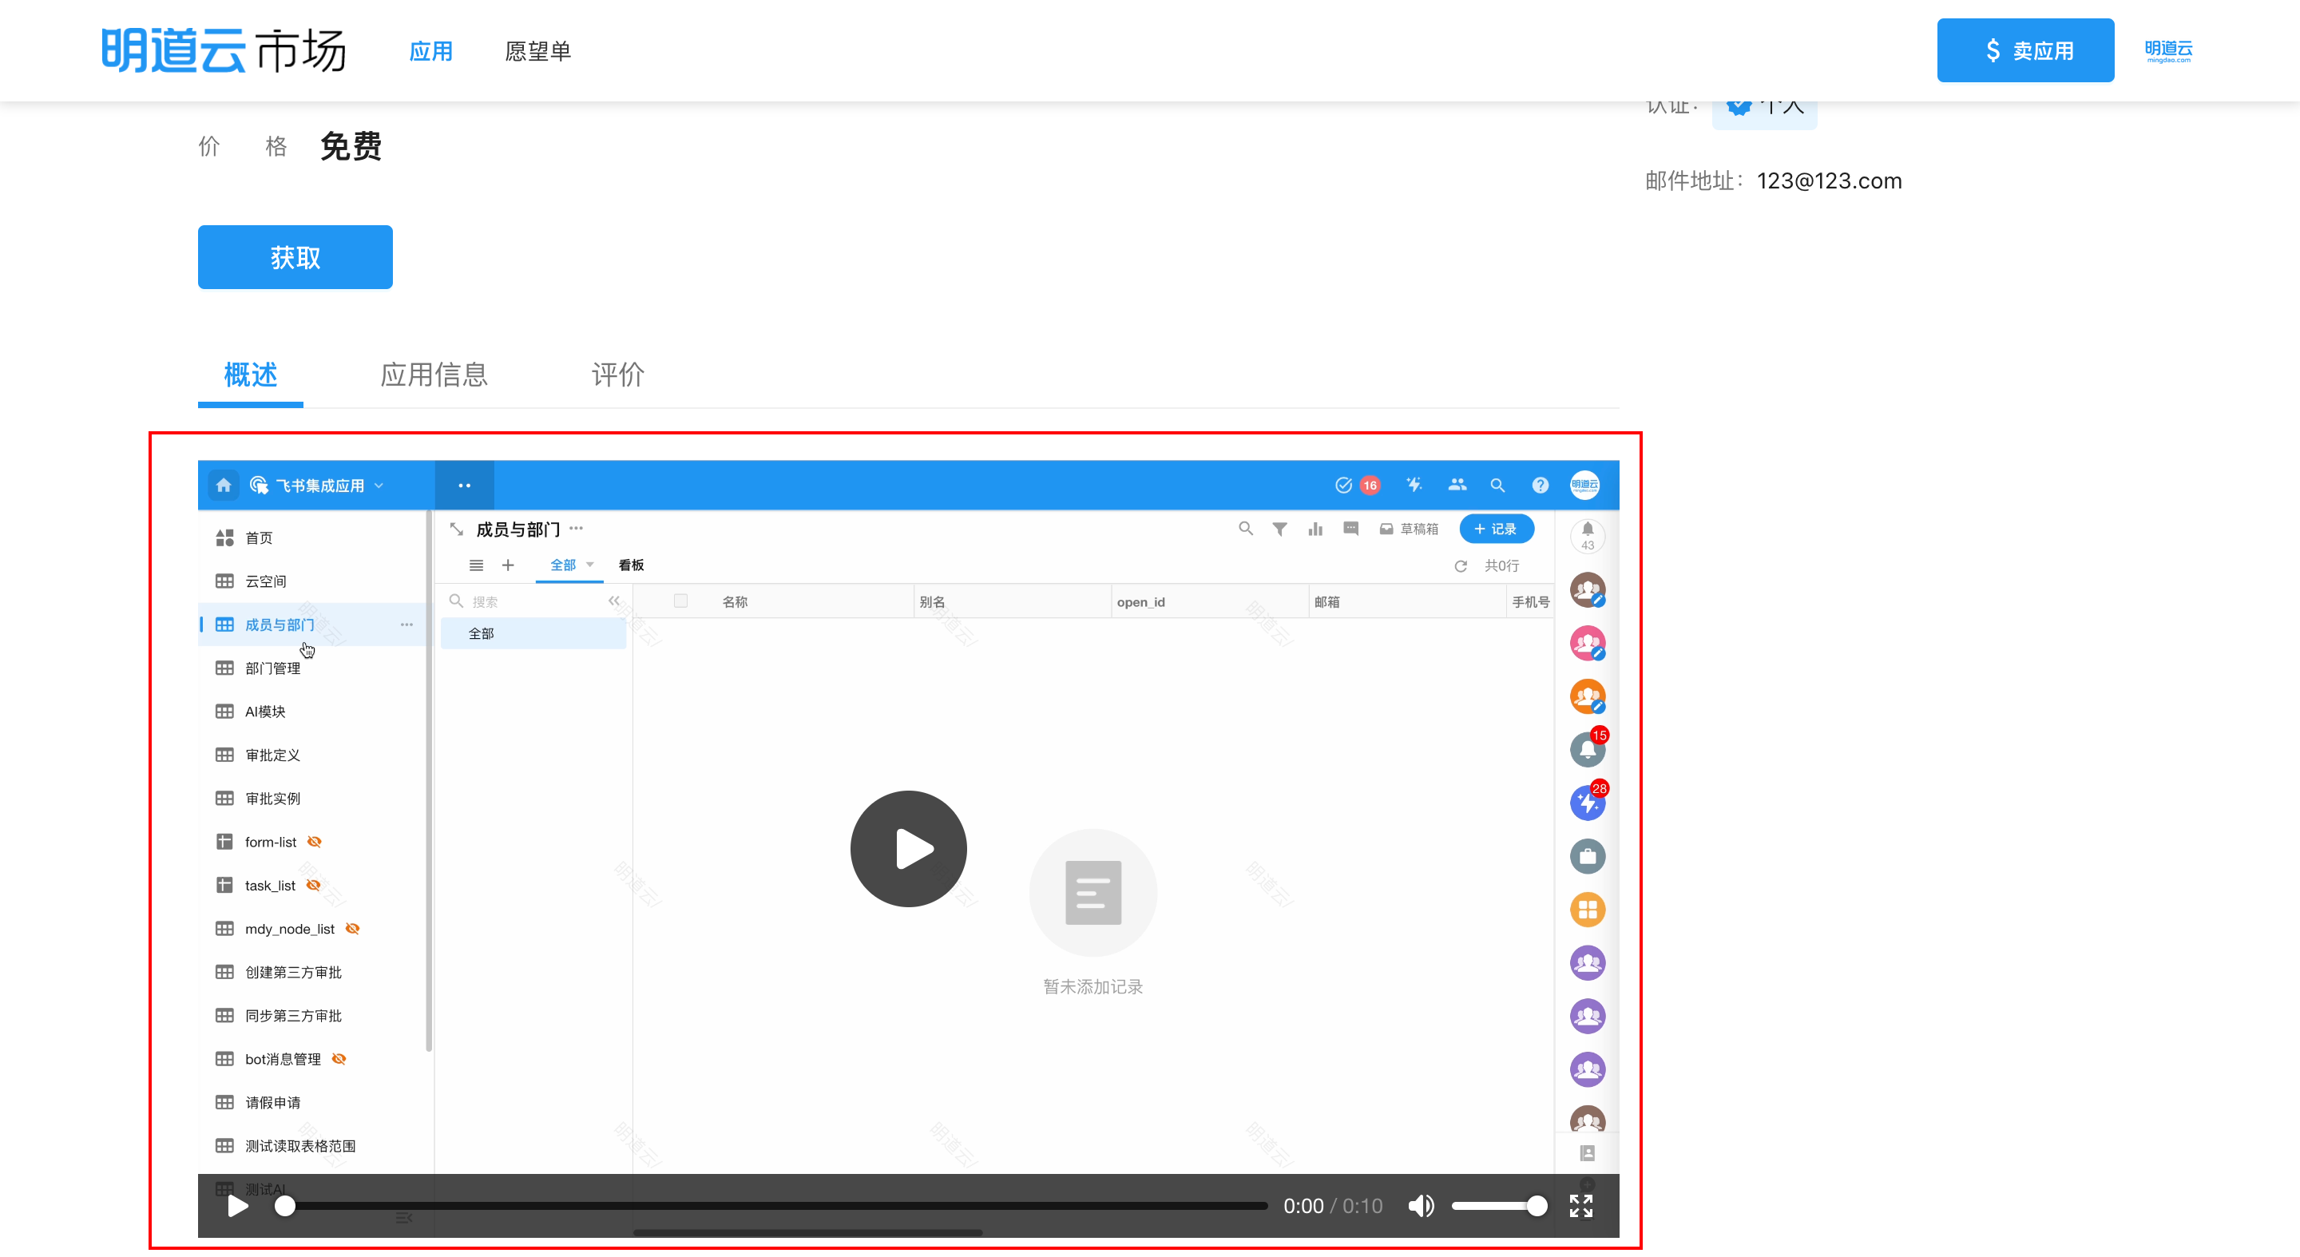
Task: Switch to the 应用信息 tab
Action: click(x=434, y=374)
